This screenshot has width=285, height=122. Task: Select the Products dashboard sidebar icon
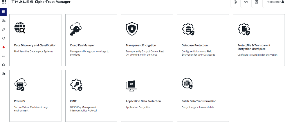3,12
